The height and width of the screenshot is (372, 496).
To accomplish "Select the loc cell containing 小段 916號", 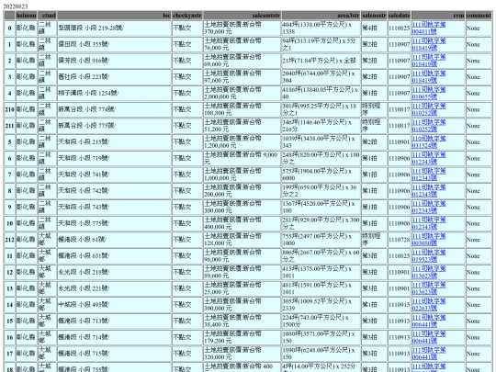I will point(114,61).
